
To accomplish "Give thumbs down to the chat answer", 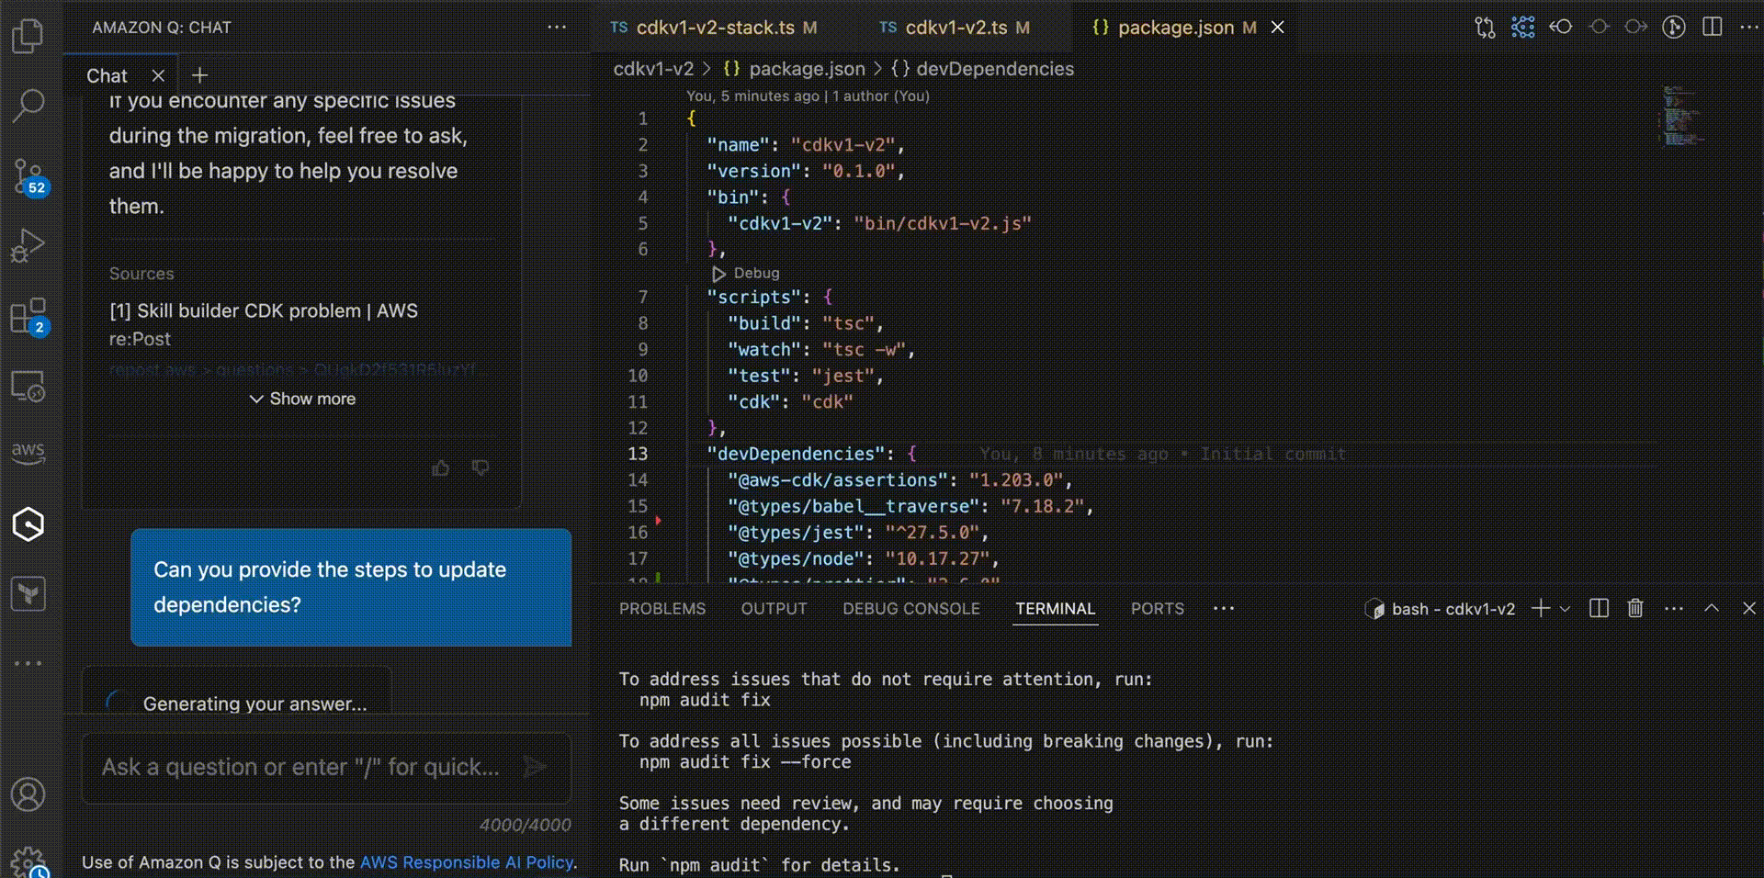I will pyautogui.click(x=481, y=468).
